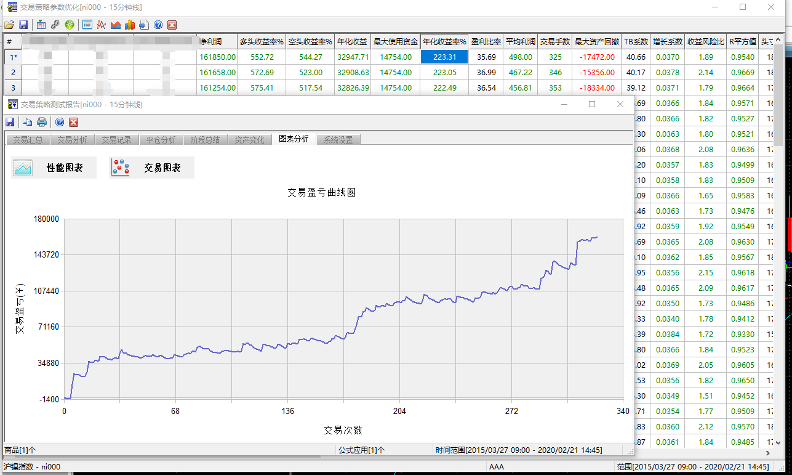792x475 pixels.
Task: Switch to the 交易汇总 tab
Action: pos(28,140)
